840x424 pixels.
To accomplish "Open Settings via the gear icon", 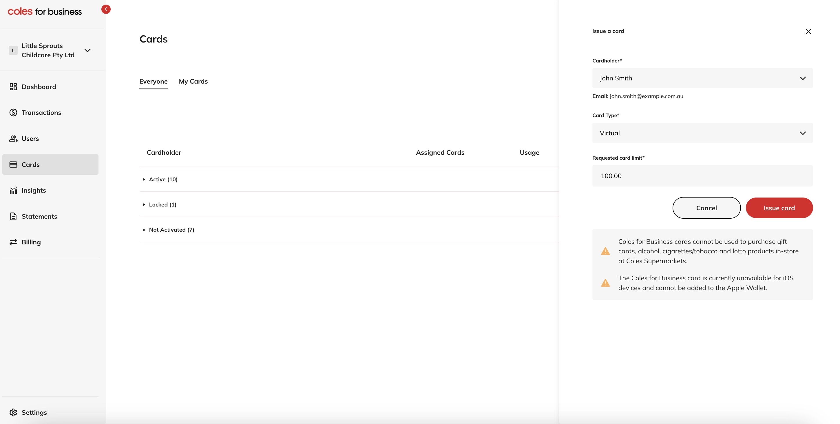I will click(13, 412).
